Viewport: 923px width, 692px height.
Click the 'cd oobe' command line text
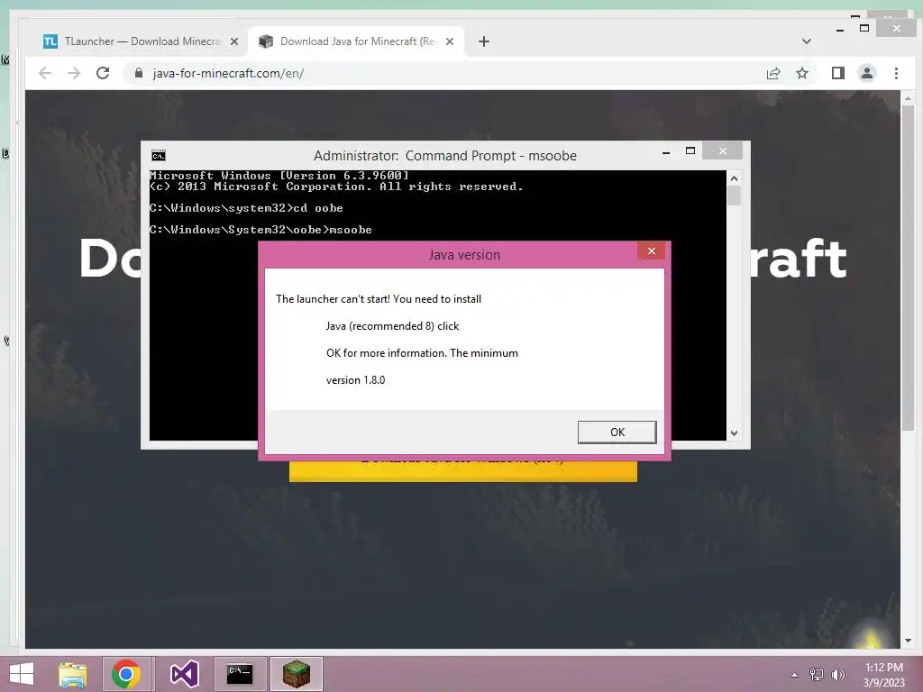pyautogui.click(x=318, y=208)
